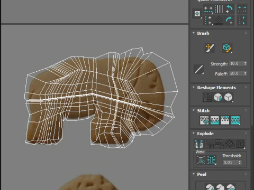254x190 pixels.
Task: Select the Relax brush tool with cube
Action: (x=228, y=48)
